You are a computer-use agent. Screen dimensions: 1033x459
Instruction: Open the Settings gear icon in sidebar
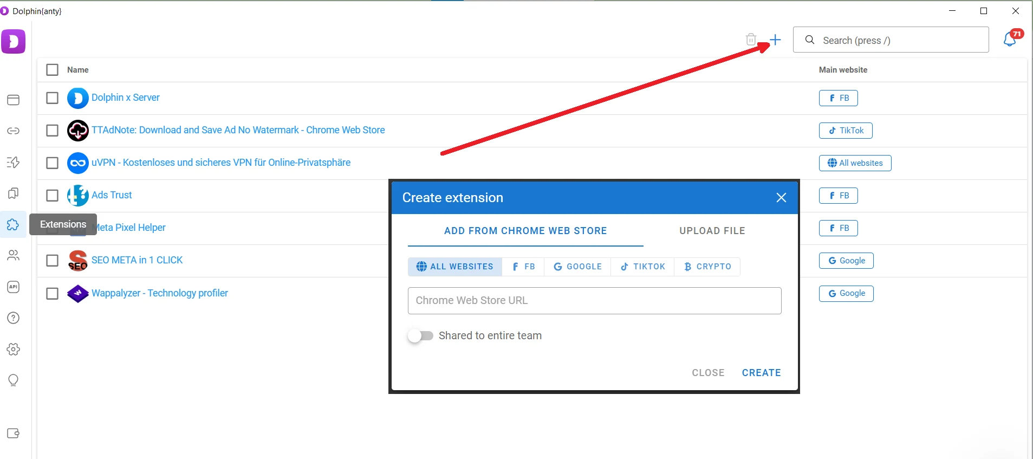click(14, 350)
